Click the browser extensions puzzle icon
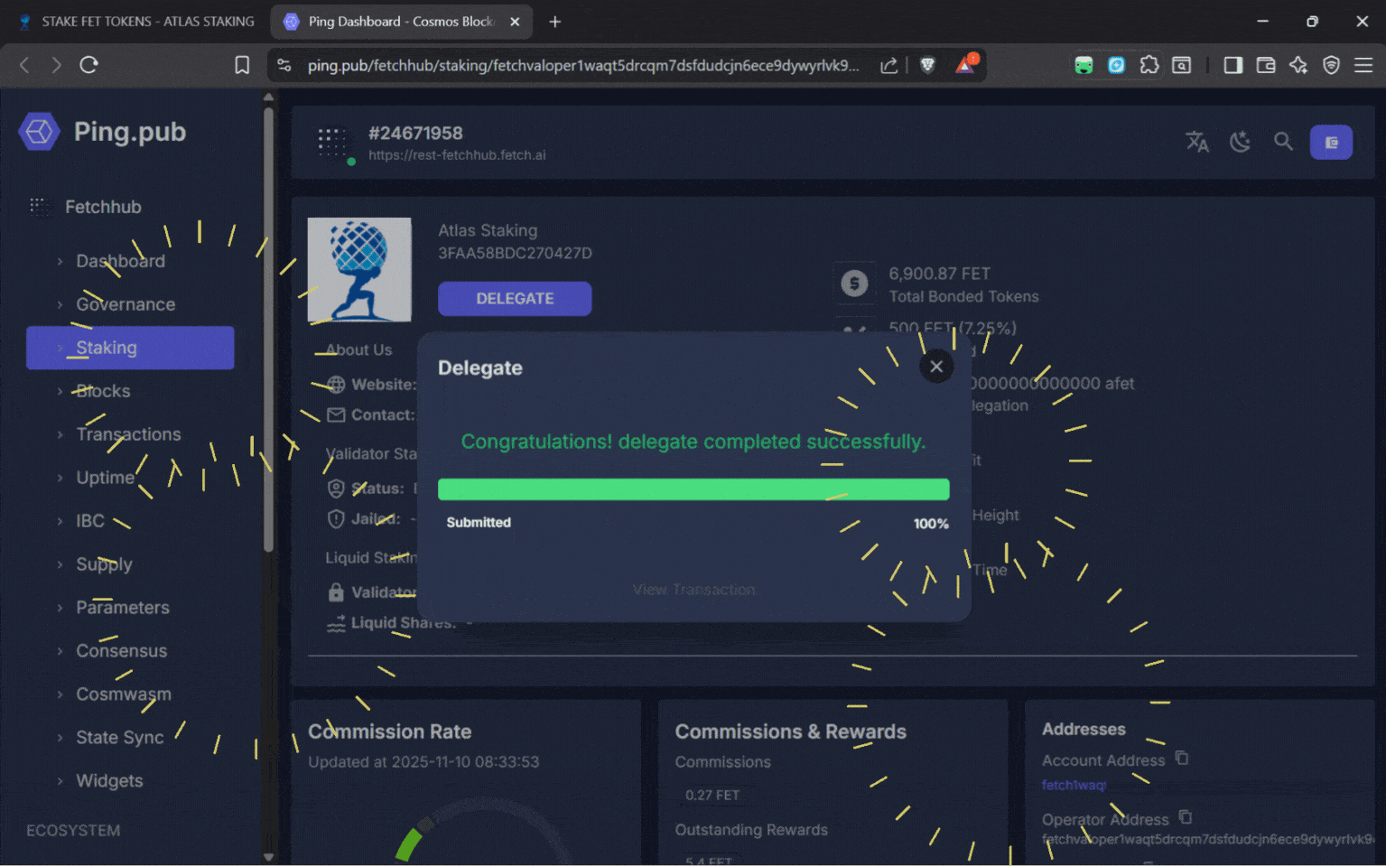This screenshot has width=1386, height=866. [1149, 65]
